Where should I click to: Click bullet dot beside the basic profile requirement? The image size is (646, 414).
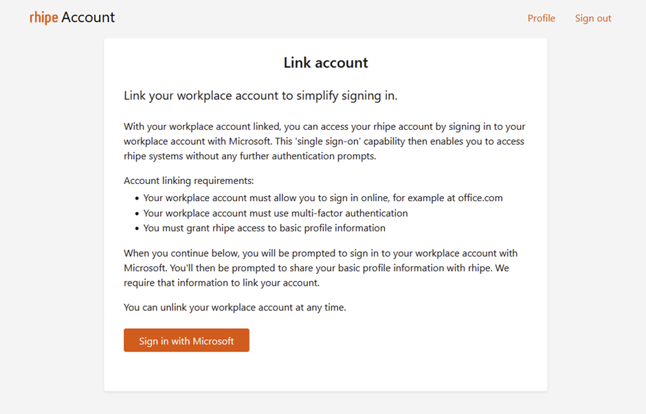click(137, 229)
